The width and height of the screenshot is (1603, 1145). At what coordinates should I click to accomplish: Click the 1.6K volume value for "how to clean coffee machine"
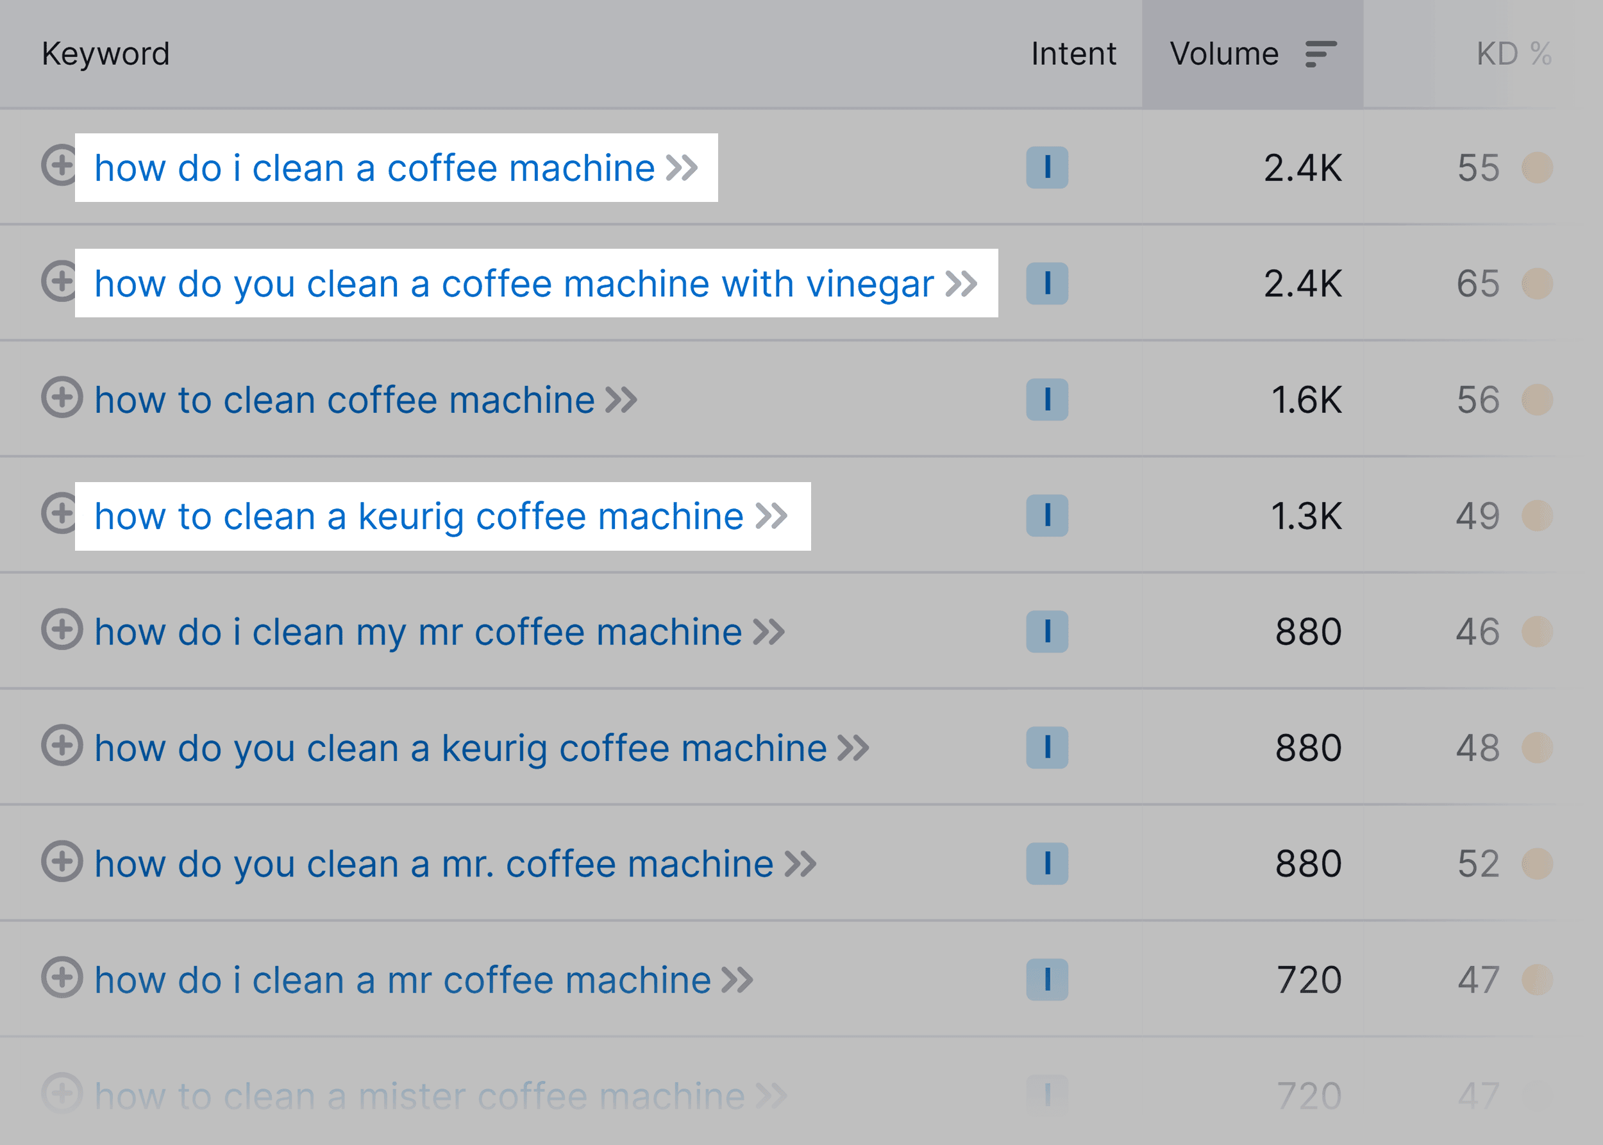1306,400
